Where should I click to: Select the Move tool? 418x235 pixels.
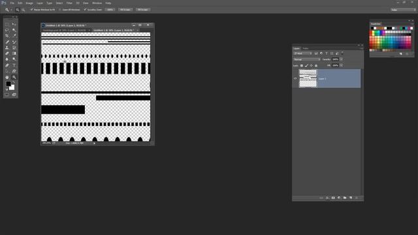(14, 24)
